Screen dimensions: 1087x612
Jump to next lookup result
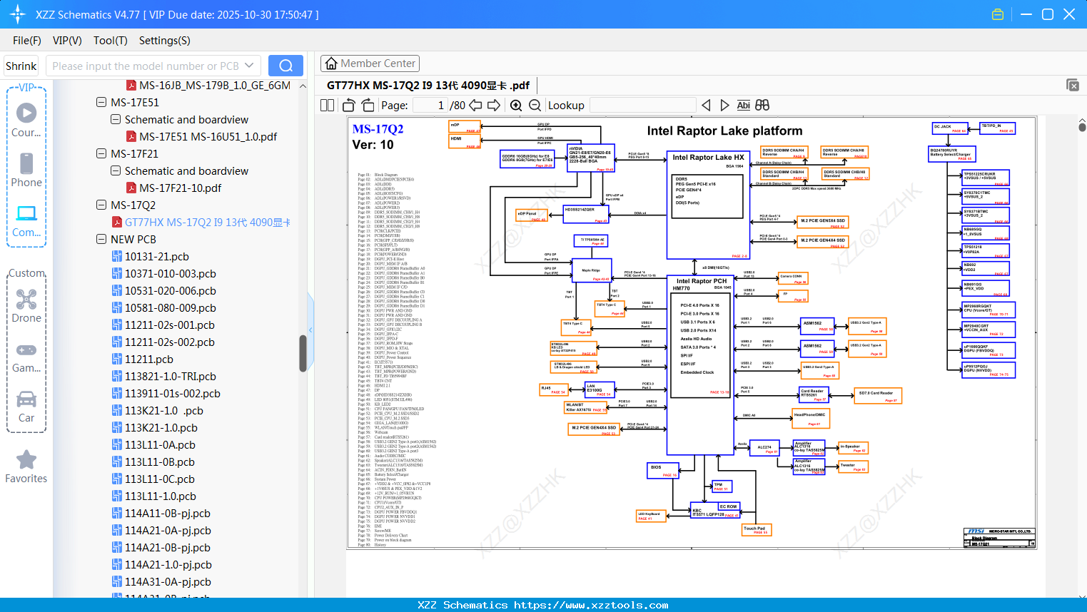point(724,106)
